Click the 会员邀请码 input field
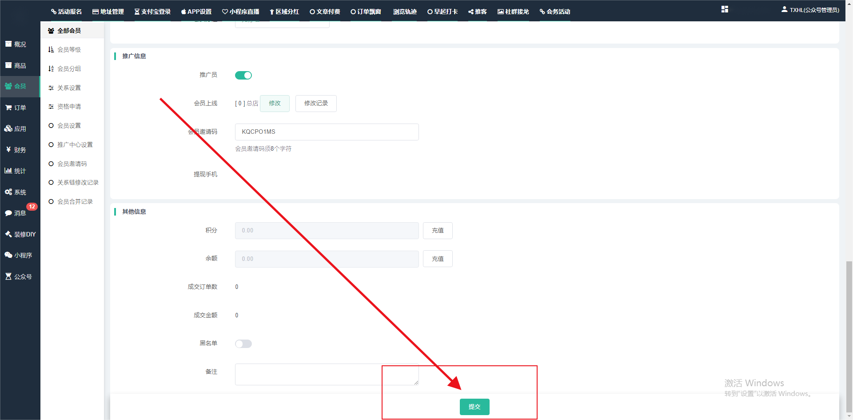853x420 pixels. (327, 132)
